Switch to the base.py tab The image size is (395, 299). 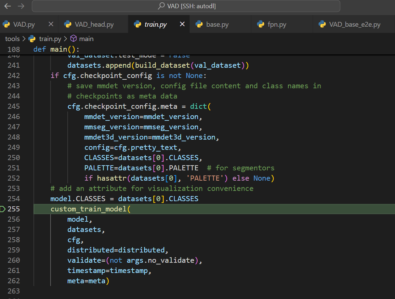(217, 24)
